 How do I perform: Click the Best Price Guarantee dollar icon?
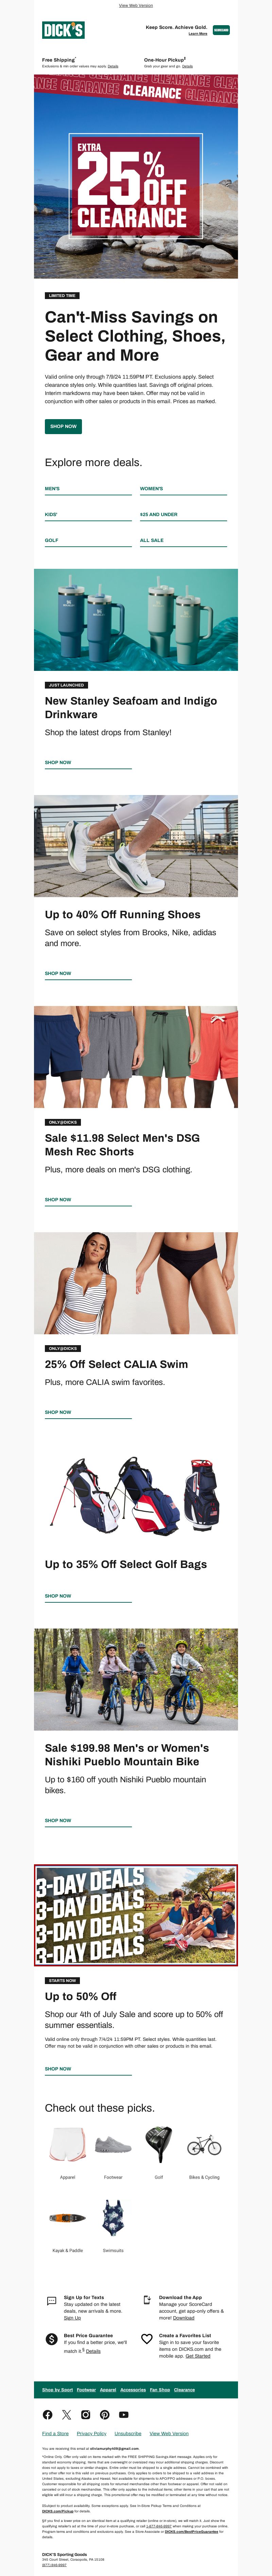52,2339
